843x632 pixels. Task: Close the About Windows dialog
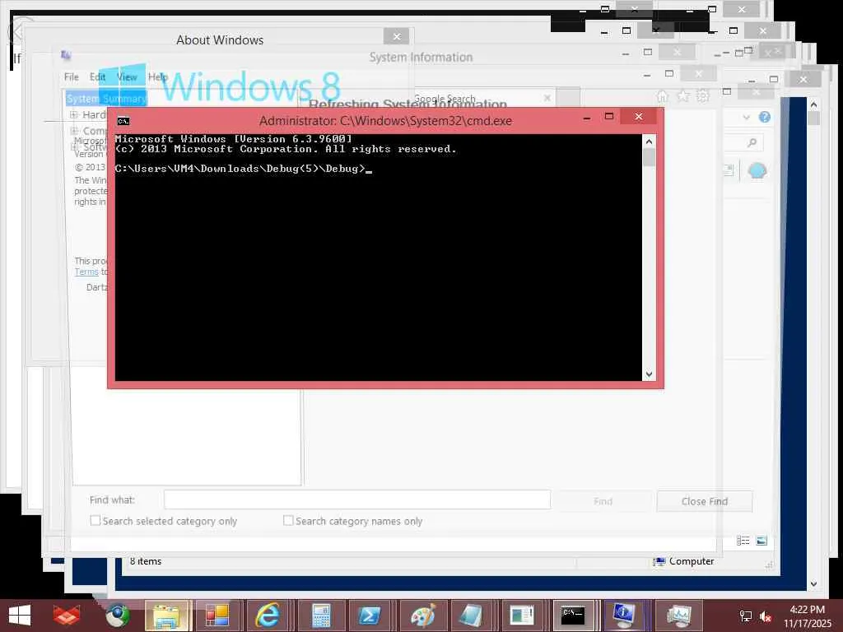[397, 36]
